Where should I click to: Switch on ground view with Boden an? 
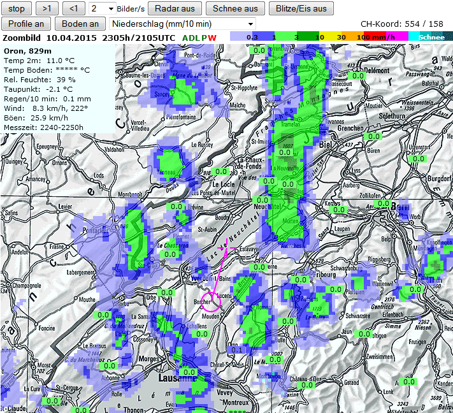80,24
